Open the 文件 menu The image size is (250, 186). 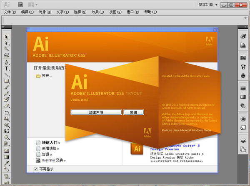[x=9, y=12]
